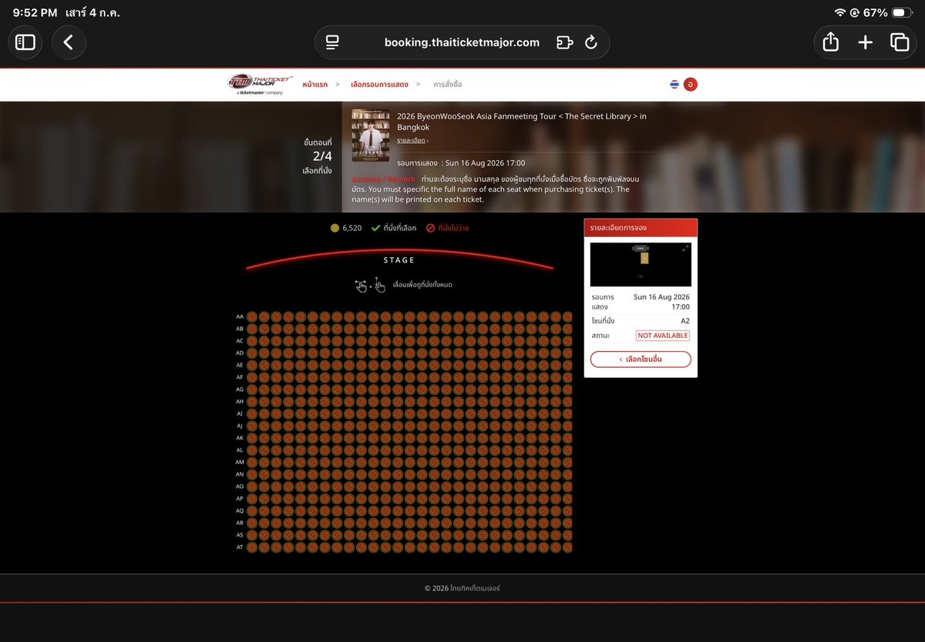The width and height of the screenshot is (925, 642).
Task: Open the Safari share sheet
Action: click(830, 42)
